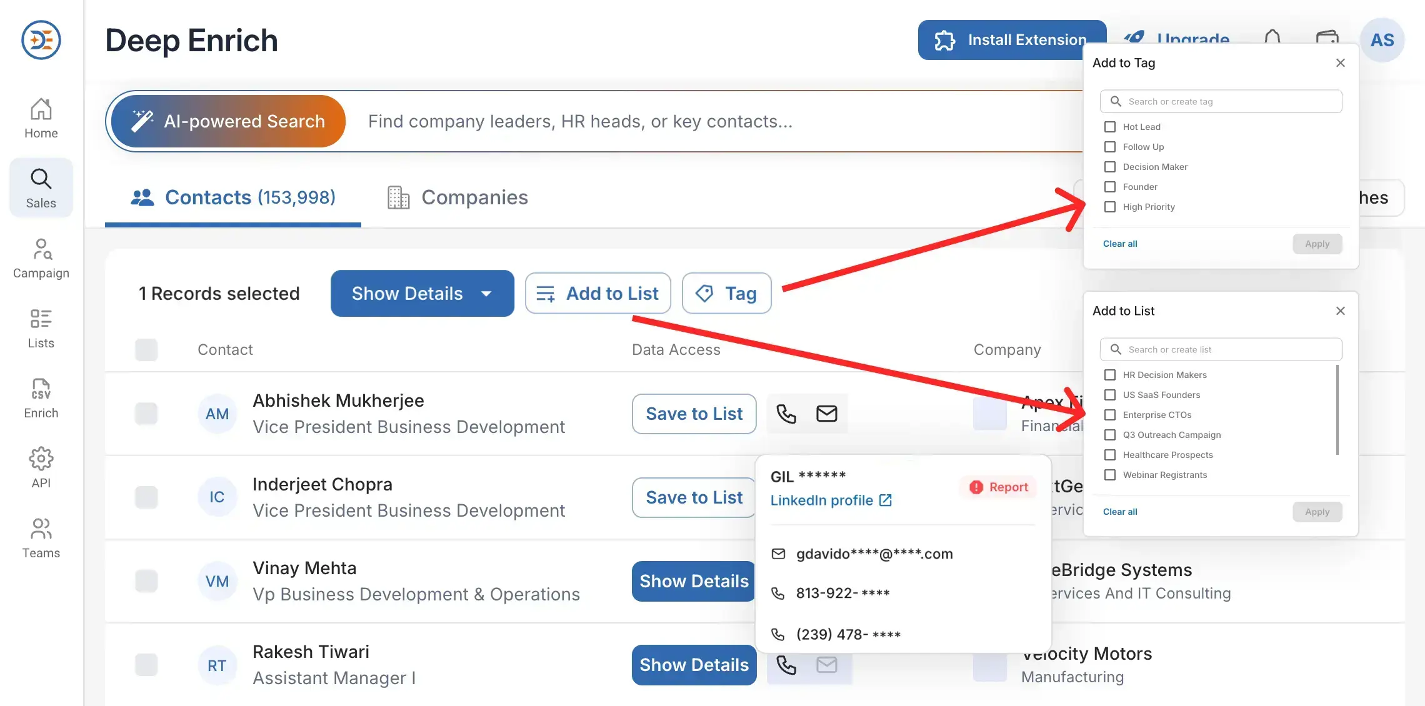Click phone icon for Rakesh Tiwari
Image resolution: width=1425 pixels, height=706 pixels.
click(786, 665)
